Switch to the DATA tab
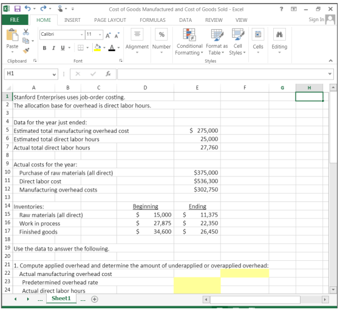Viewport: 340px width, 310px height. (x=185, y=20)
